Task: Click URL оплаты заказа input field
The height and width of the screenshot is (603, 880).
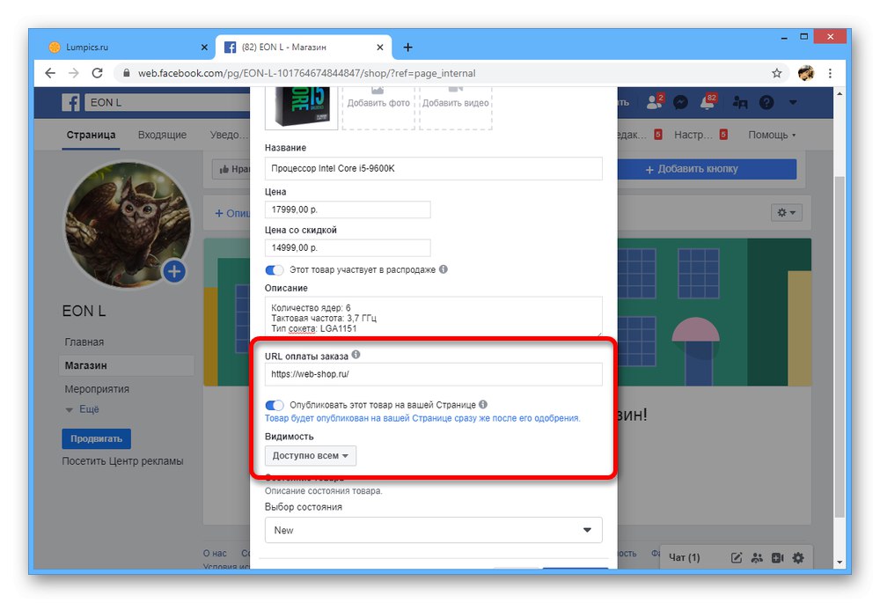Action: pyautogui.click(x=433, y=374)
